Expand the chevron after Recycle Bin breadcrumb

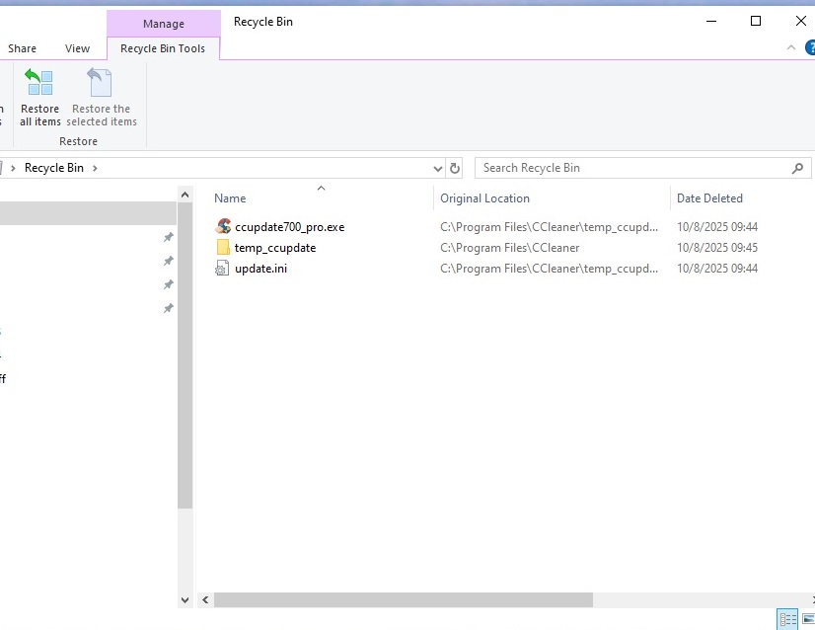click(x=95, y=168)
